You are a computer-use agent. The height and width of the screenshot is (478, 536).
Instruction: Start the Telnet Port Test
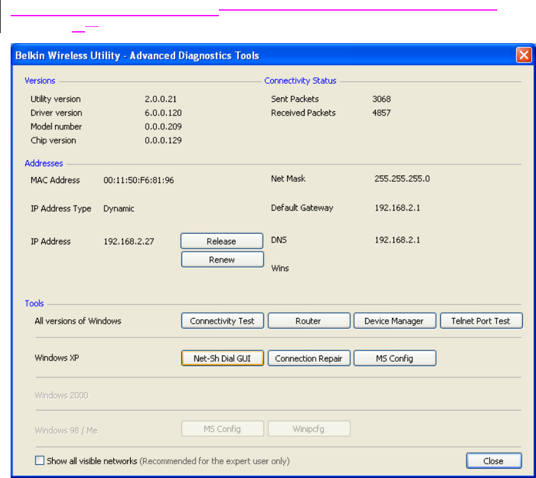(481, 321)
